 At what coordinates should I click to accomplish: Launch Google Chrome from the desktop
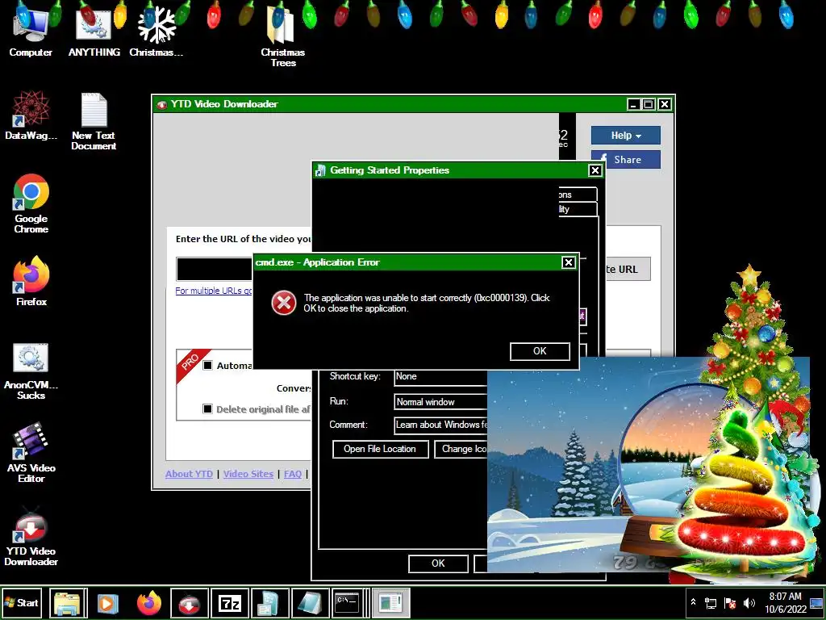(x=31, y=203)
